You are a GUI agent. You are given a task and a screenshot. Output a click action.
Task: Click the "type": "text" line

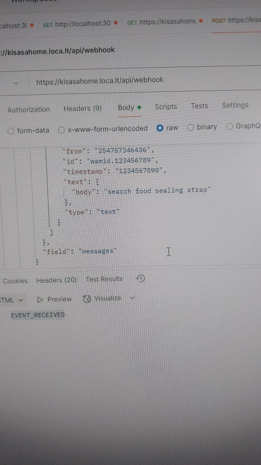click(x=91, y=212)
